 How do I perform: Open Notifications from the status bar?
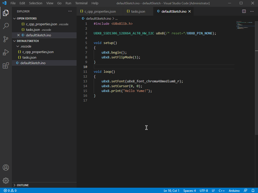pos(253,190)
